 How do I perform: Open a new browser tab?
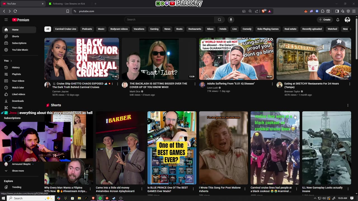click(x=95, y=4)
